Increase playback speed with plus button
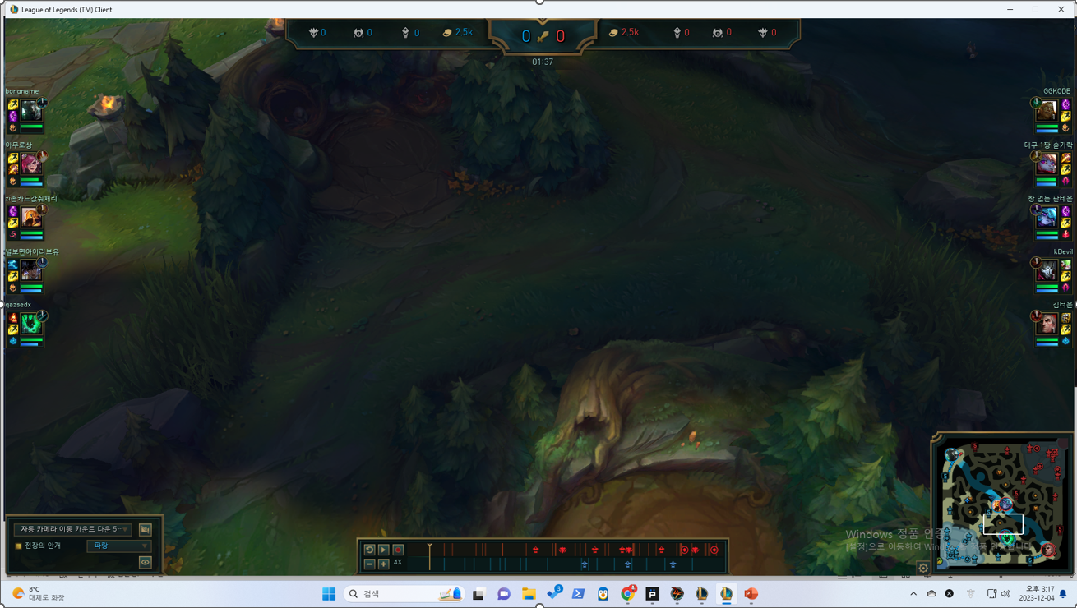Image resolution: width=1077 pixels, height=608 pixels. click(383, 564)
